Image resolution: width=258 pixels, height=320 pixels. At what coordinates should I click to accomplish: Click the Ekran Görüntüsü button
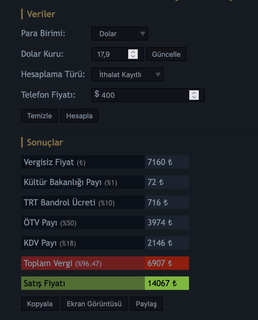(94, 304)
